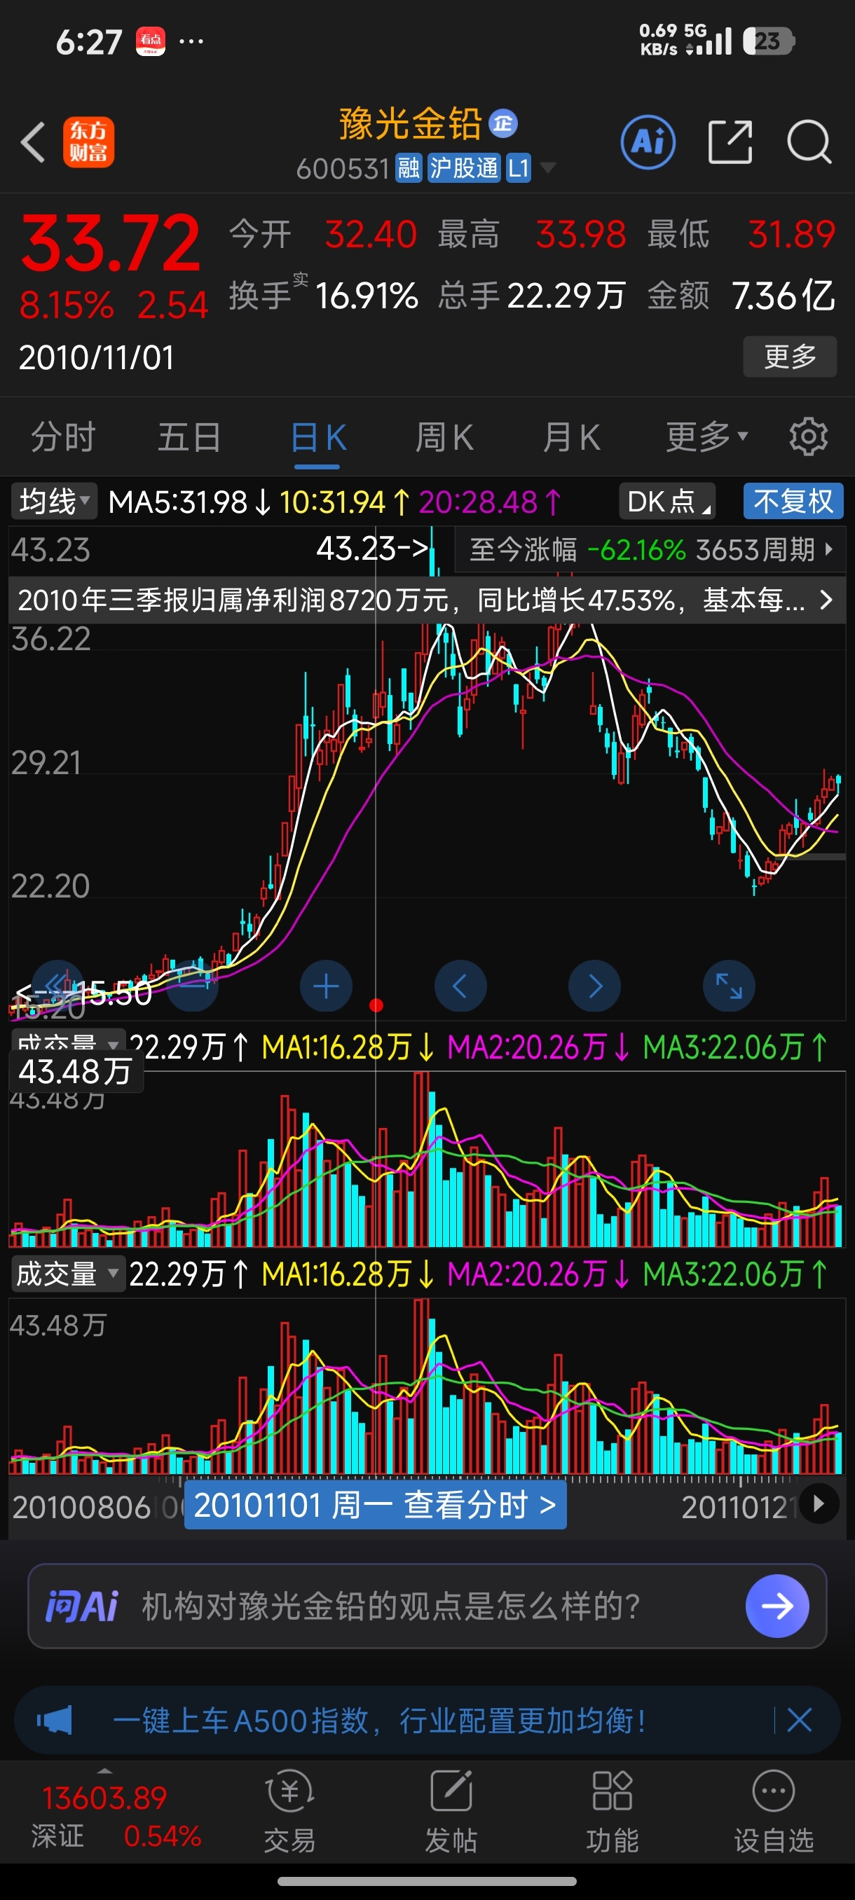Expand 至今涨幅 period info arrow
The image size is (855, 1900).
[828, 549]
